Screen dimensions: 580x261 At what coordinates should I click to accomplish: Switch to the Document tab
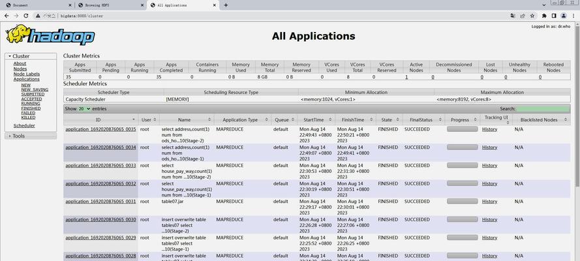(38, 5)
